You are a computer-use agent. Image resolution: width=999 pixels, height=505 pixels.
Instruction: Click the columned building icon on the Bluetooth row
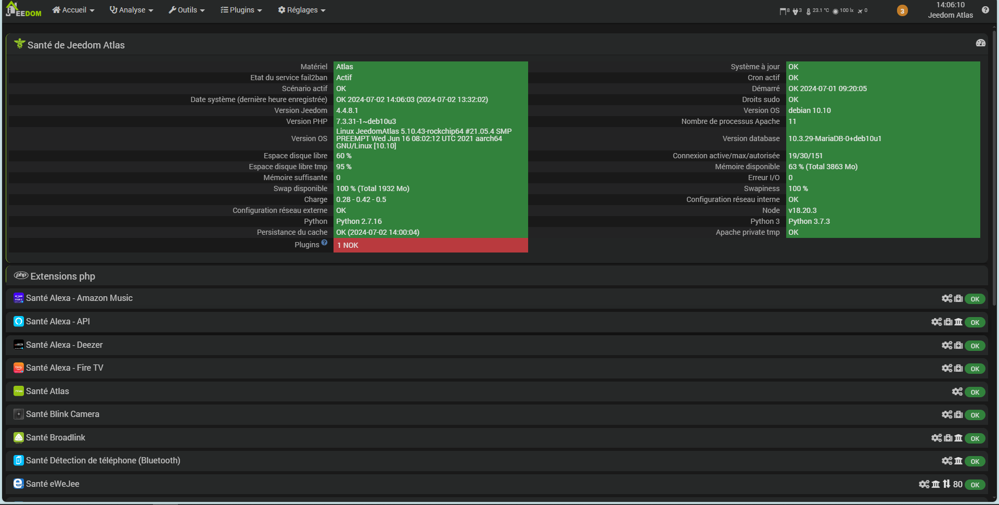click(958, 461)
